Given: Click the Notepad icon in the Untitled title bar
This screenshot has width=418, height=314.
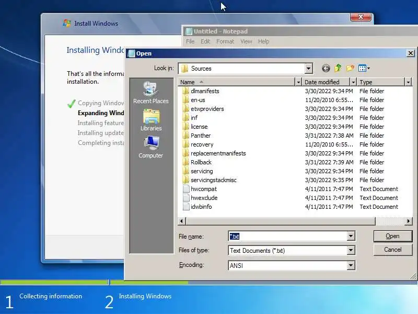Looking at the screenshot, I should (x=189, y=31).
